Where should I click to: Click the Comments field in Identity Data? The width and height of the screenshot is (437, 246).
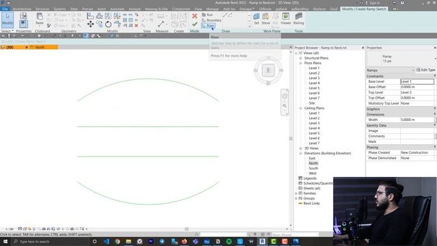(x=417, y=136)
